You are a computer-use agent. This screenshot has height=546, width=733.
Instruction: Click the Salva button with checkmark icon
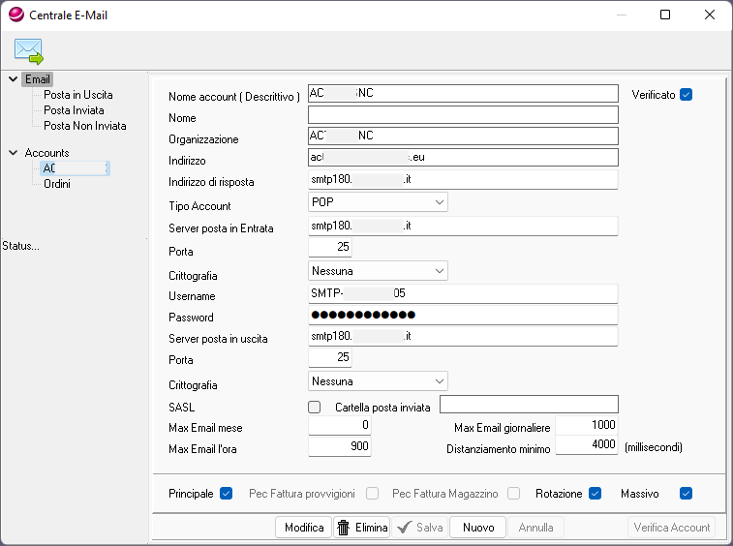[x=420, y=528]
